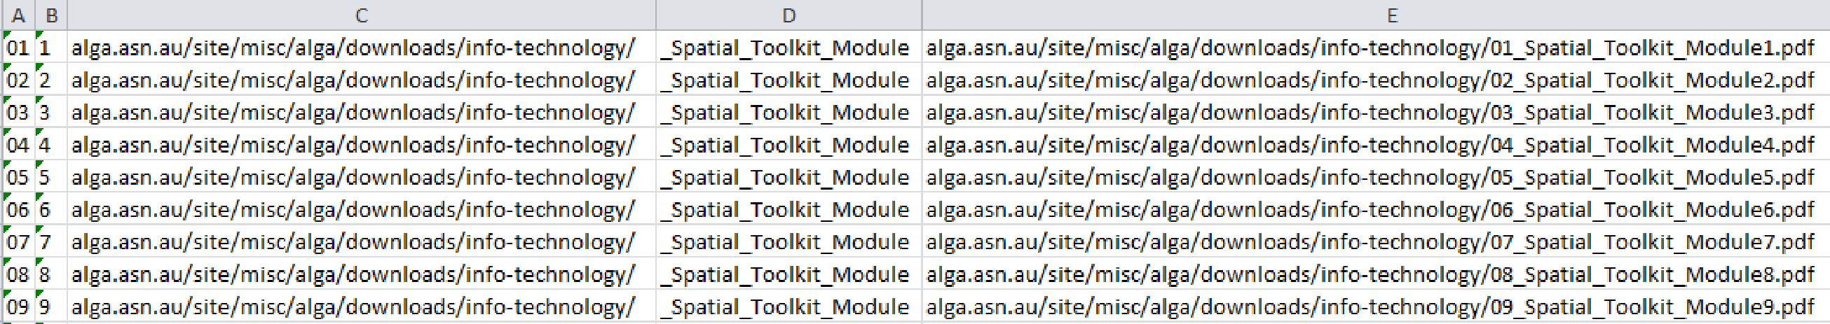Select cell with value 3 in column B

pos(51,112)
